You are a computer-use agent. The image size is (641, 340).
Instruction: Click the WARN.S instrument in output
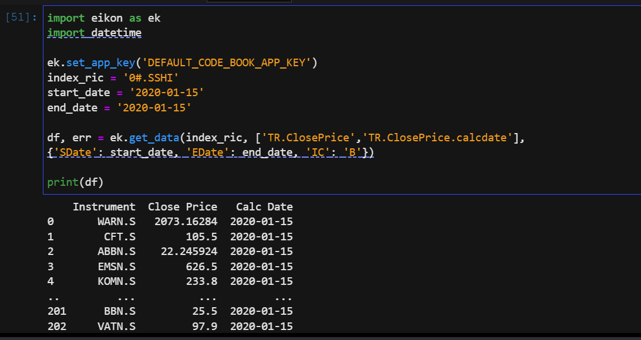(116, 222)
